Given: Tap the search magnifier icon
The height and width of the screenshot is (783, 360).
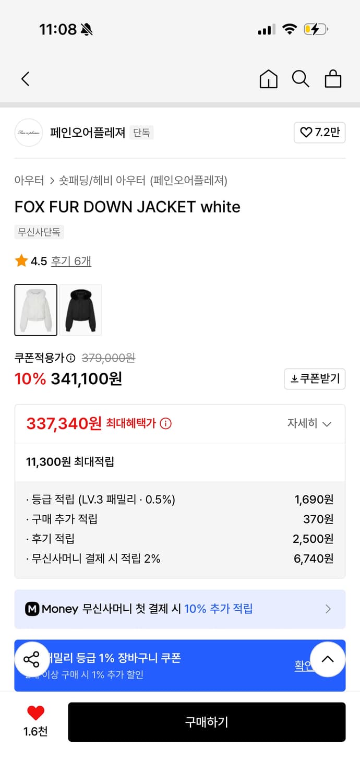Looking at the screenshot, I should click(301, 79).
